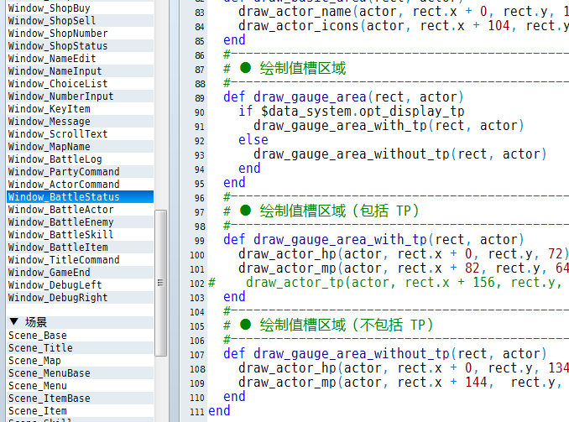Open Window_BattleLog script
This screenshot has width=569, height=422.
[80, 159]
